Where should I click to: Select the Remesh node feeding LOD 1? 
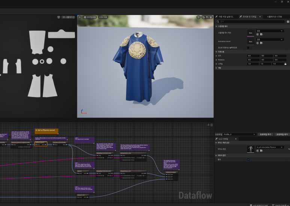pyautogui.click(x=83, y=172)
